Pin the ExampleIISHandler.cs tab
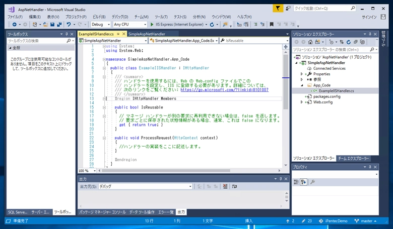393x229 pixels. (x=118, y=34)
